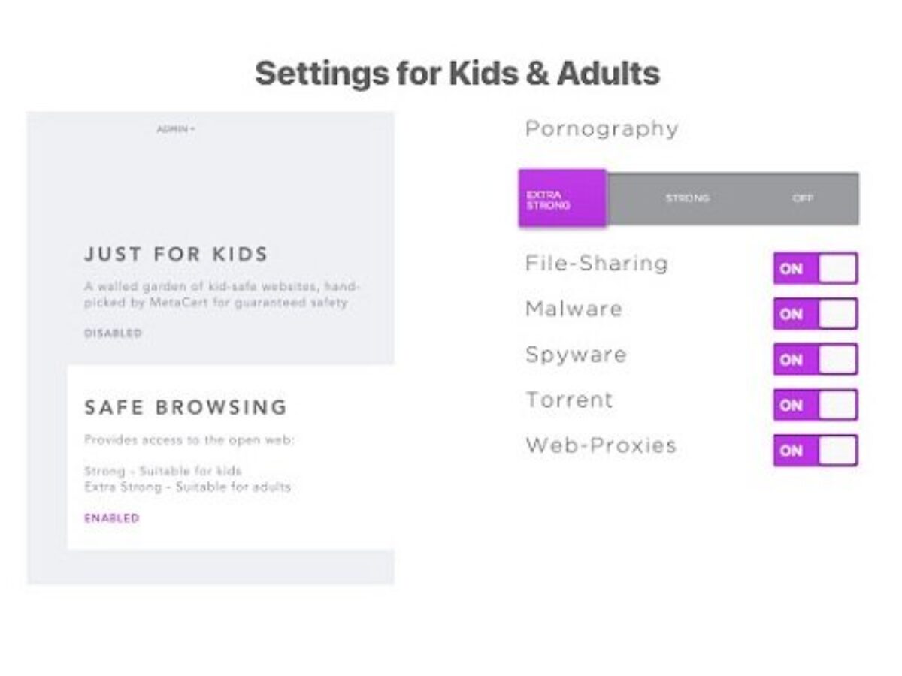This screenshot has width=902, height=676.
Task: Click the Pornography category label
Action: [x=601, y=129]
